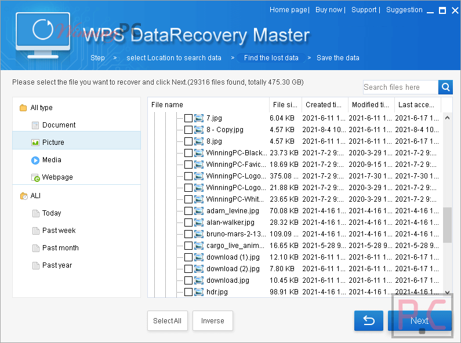
Task: Click the Inverse button
Action: pyautogui.click(x=213, y=320)
